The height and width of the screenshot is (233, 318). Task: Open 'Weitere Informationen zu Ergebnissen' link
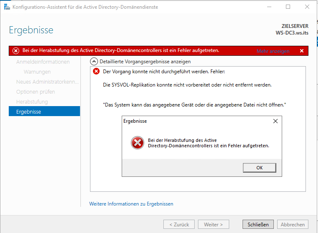pyautogui.click(x=131, y=204)
